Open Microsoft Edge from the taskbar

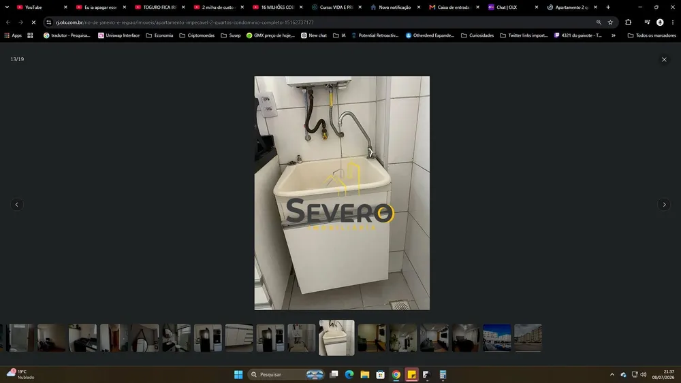tap(349, 374)
